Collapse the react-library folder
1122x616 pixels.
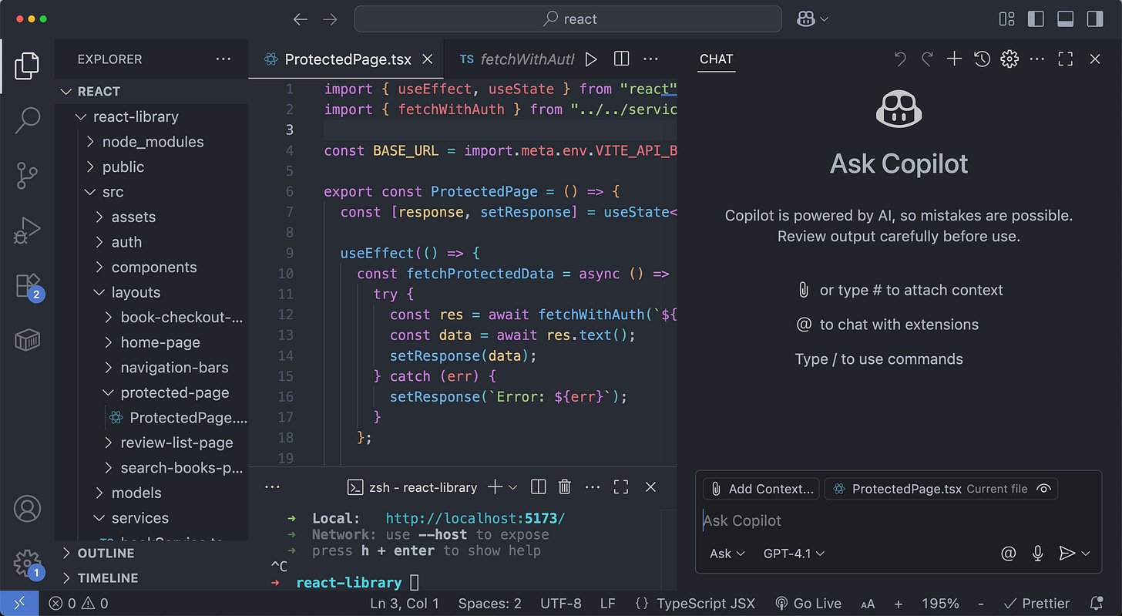pos(152,116)
